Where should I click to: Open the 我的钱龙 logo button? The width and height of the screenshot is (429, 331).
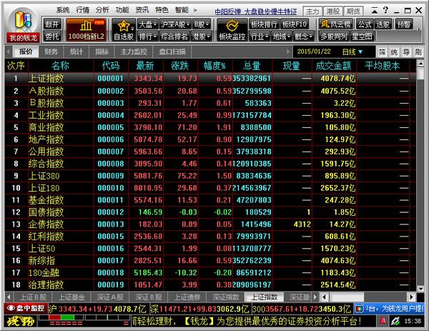[23, 24]
